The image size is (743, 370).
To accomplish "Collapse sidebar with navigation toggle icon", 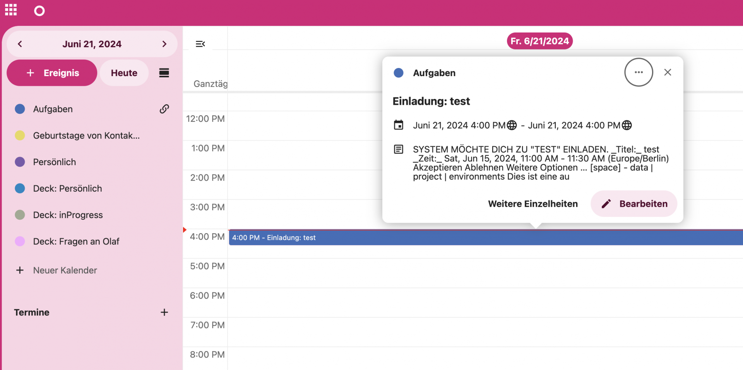I will [x=200, y=44].
